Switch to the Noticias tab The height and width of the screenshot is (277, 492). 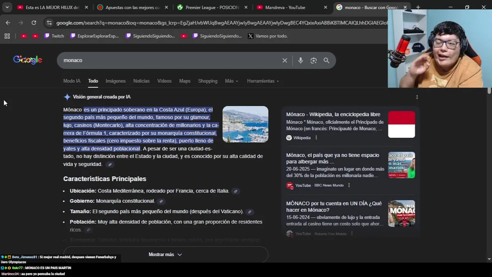pos(141,81)
